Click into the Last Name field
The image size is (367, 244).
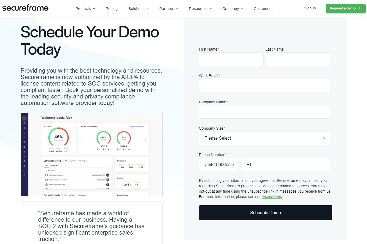click(x=298, y=59)
